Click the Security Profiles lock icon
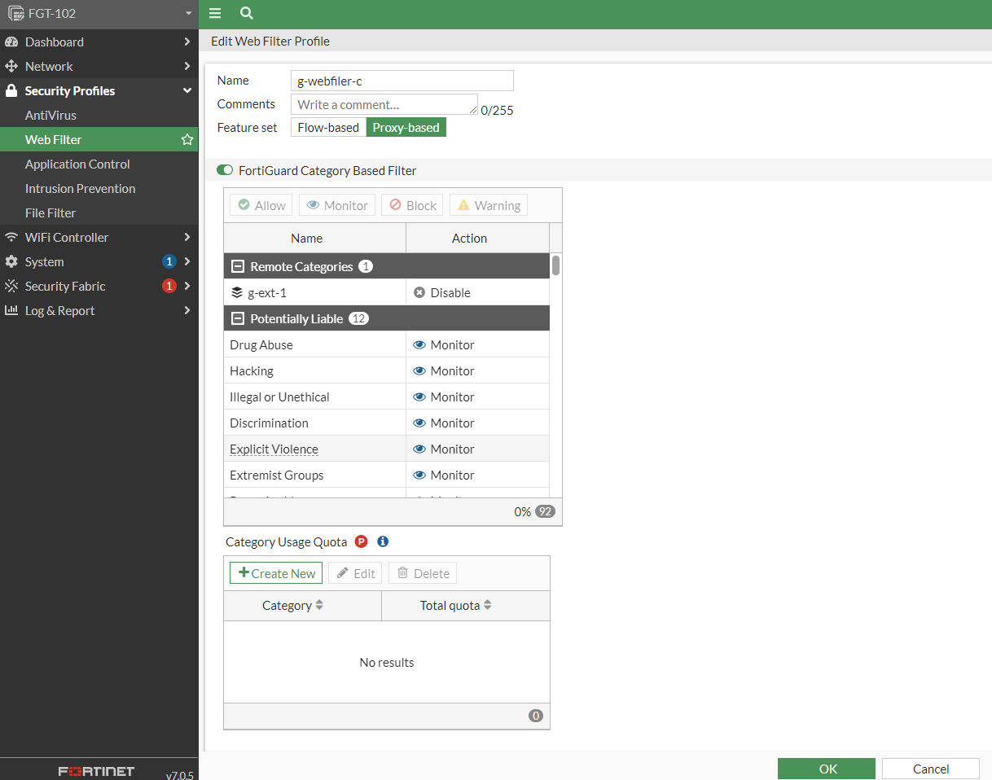Screen dimensions: 992x780 (11, 90)
